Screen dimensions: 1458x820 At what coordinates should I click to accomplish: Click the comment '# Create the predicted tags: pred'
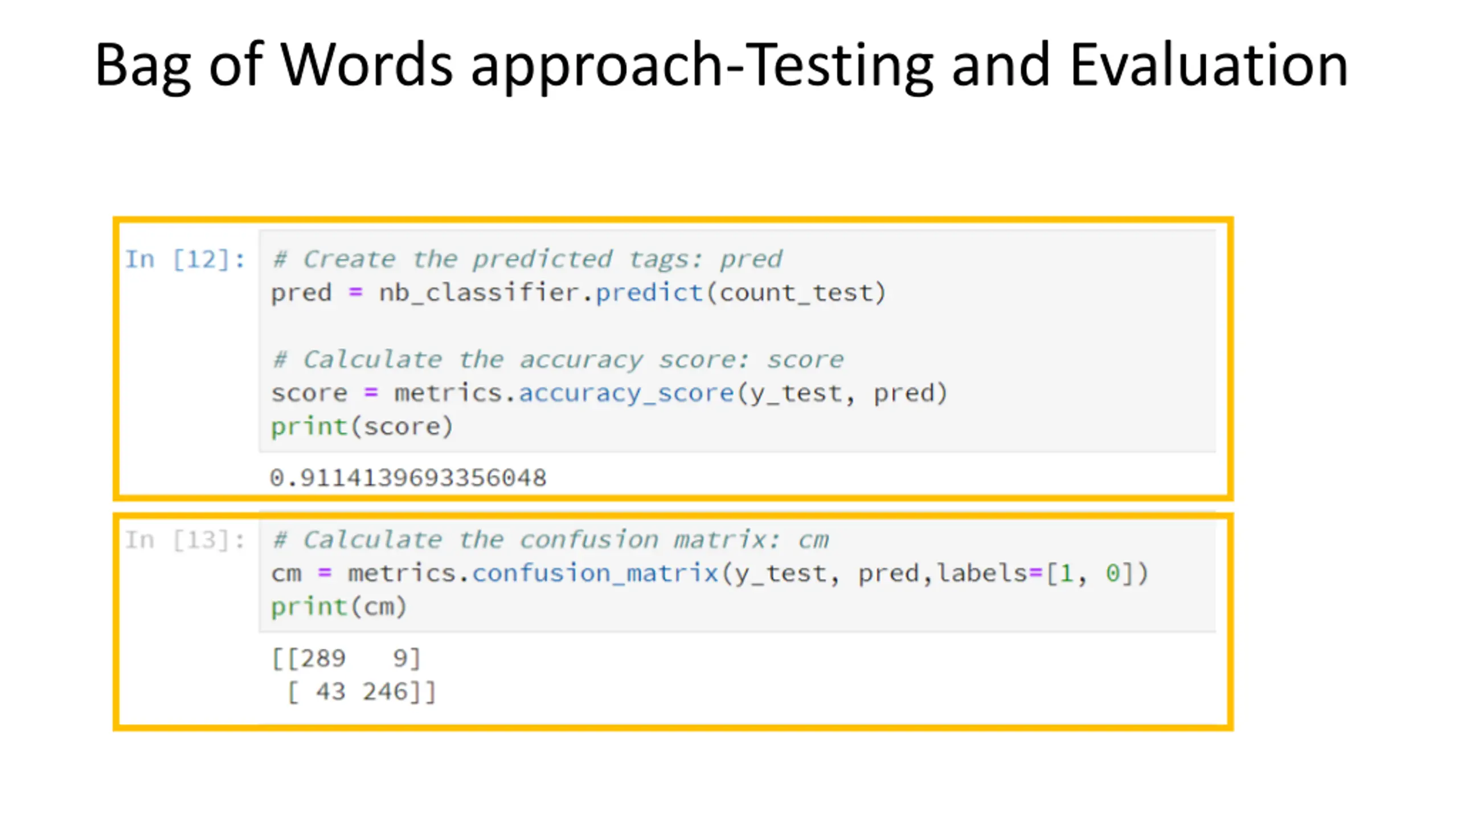[x=527, y=260]
